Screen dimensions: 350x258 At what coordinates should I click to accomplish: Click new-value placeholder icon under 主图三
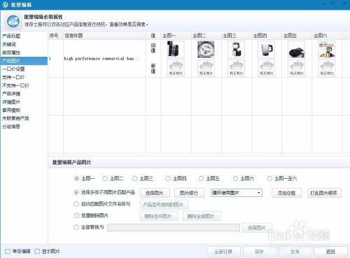pyautogui.click(x=236, y=68)
